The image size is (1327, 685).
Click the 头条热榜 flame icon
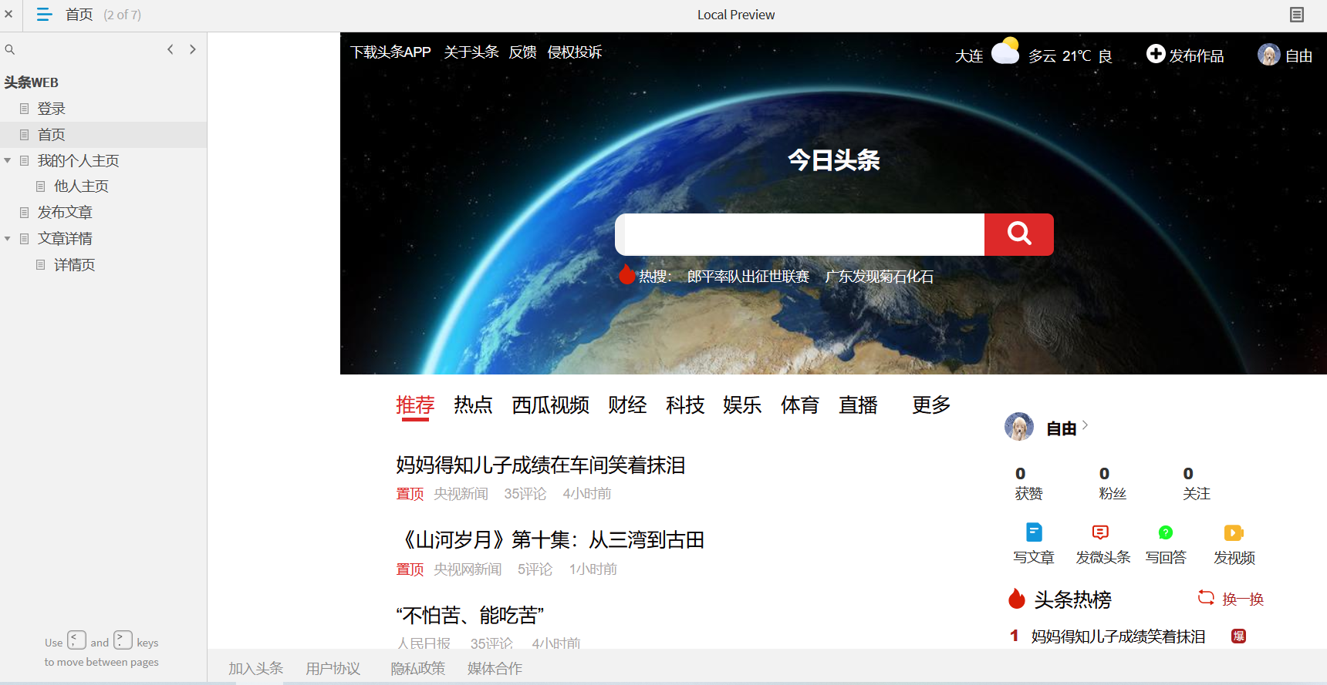[1017, 599]
